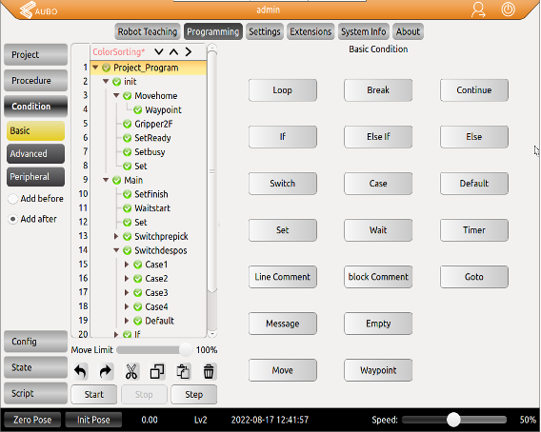Expand the Switchprepick tree node
The height and width of the screenshot is (432, 541).
[x=116, y=237]
